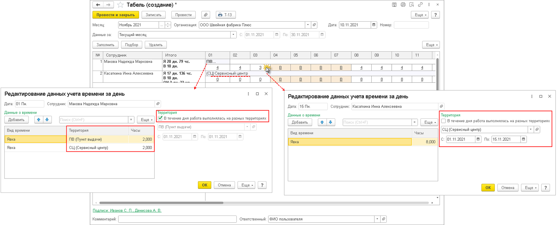Open Еще menu above the timesheet table

click(431, 45)
